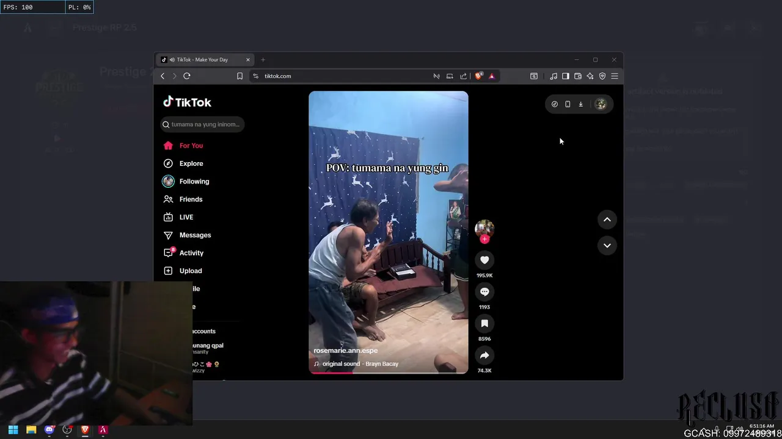
Task: Open the taskbar icon between Discord and Brave
Action: pos(67,430)
